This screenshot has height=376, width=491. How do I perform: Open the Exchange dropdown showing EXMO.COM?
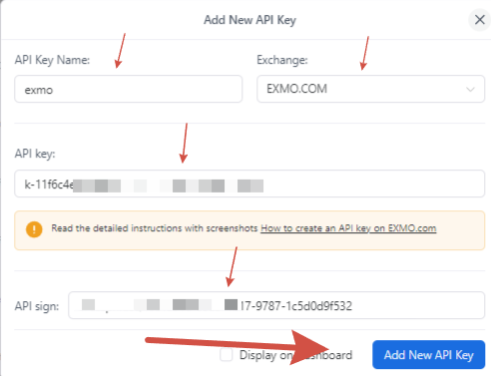[x=370, y=89]
